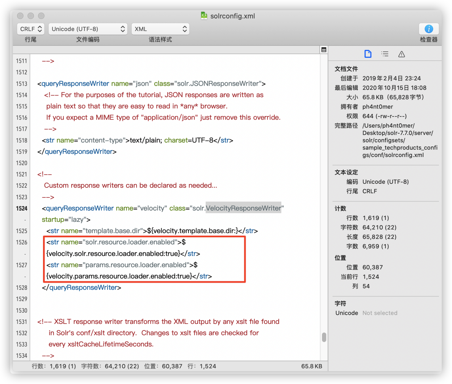Toggle the inspector panel with the info button

click(x=428, y=29)
